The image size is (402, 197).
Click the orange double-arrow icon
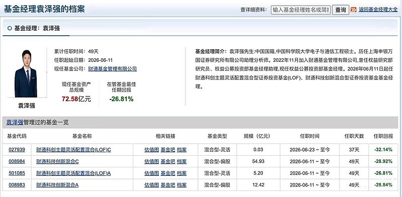tap(353, 10)
